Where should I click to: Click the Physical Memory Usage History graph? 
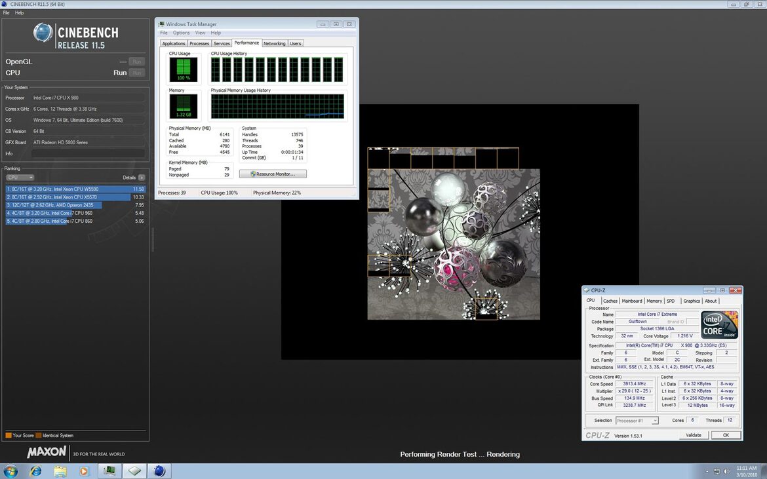pyautogui.click(x=277, y=106)
